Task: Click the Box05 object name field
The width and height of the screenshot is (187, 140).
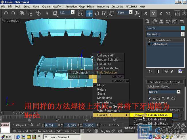Action: click(163, 28)
